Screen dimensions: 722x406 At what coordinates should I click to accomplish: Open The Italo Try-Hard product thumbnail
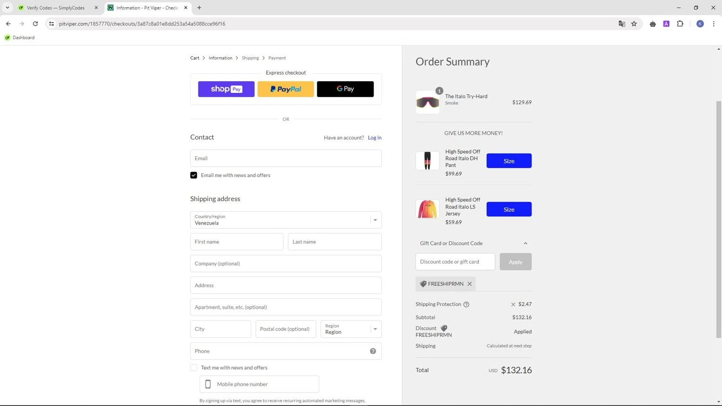pyautogui.click(x=427, y=102)
